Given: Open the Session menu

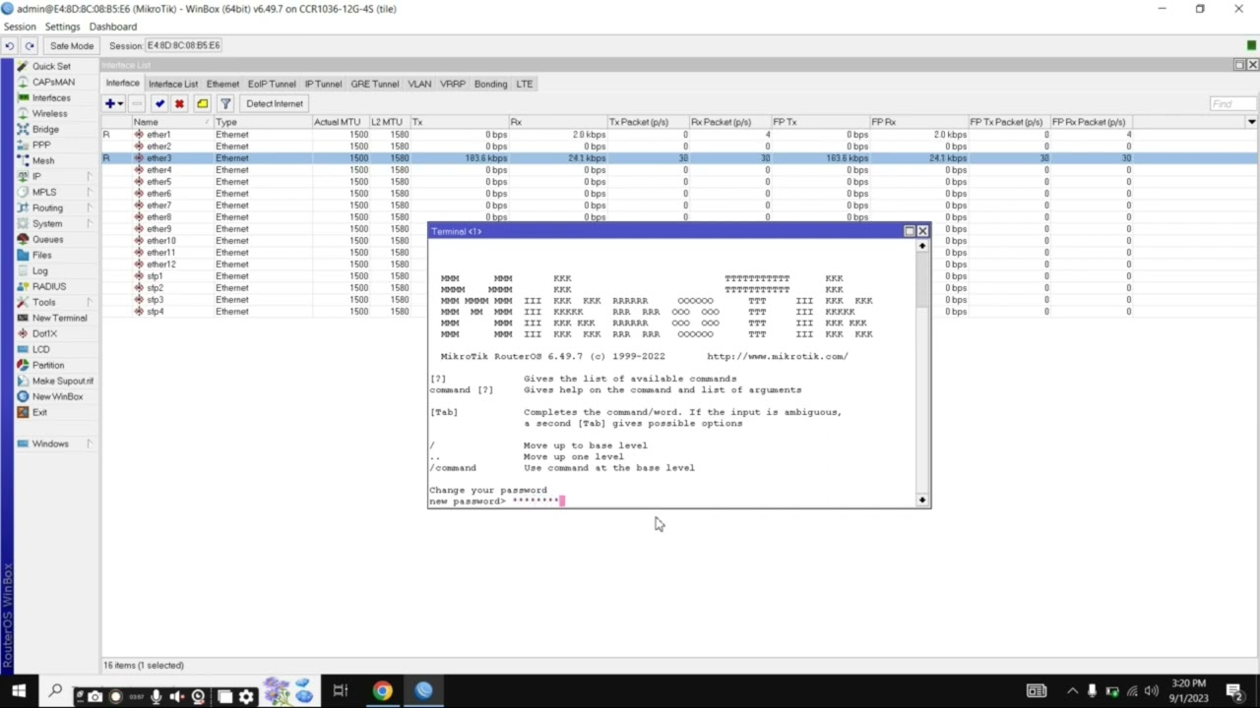Looking at the screenshot, I should pos(20,27).
